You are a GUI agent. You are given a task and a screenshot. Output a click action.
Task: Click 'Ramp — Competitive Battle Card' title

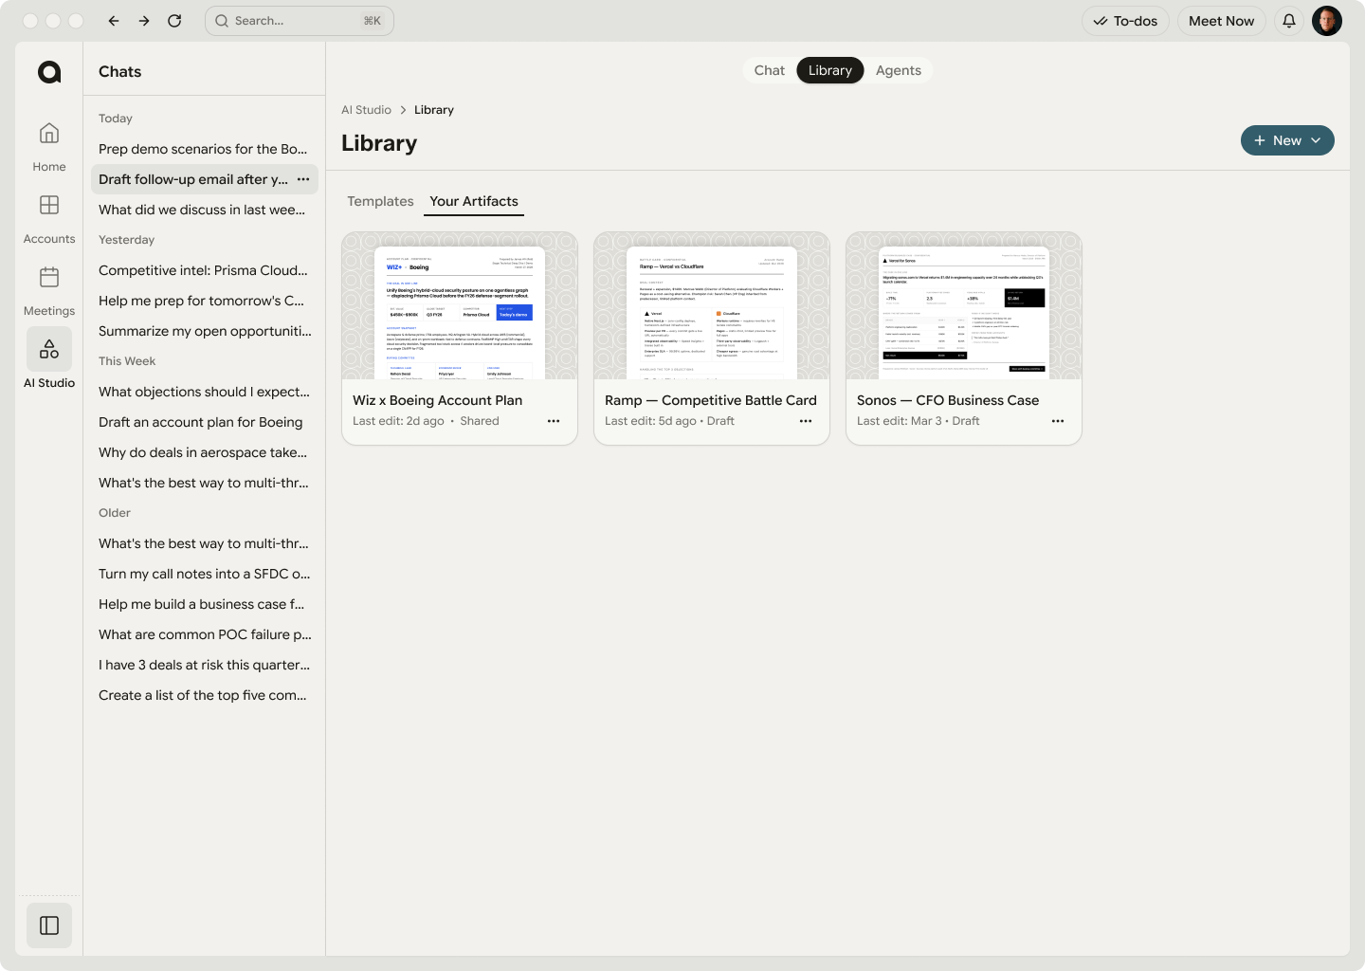tap(711, 400)
